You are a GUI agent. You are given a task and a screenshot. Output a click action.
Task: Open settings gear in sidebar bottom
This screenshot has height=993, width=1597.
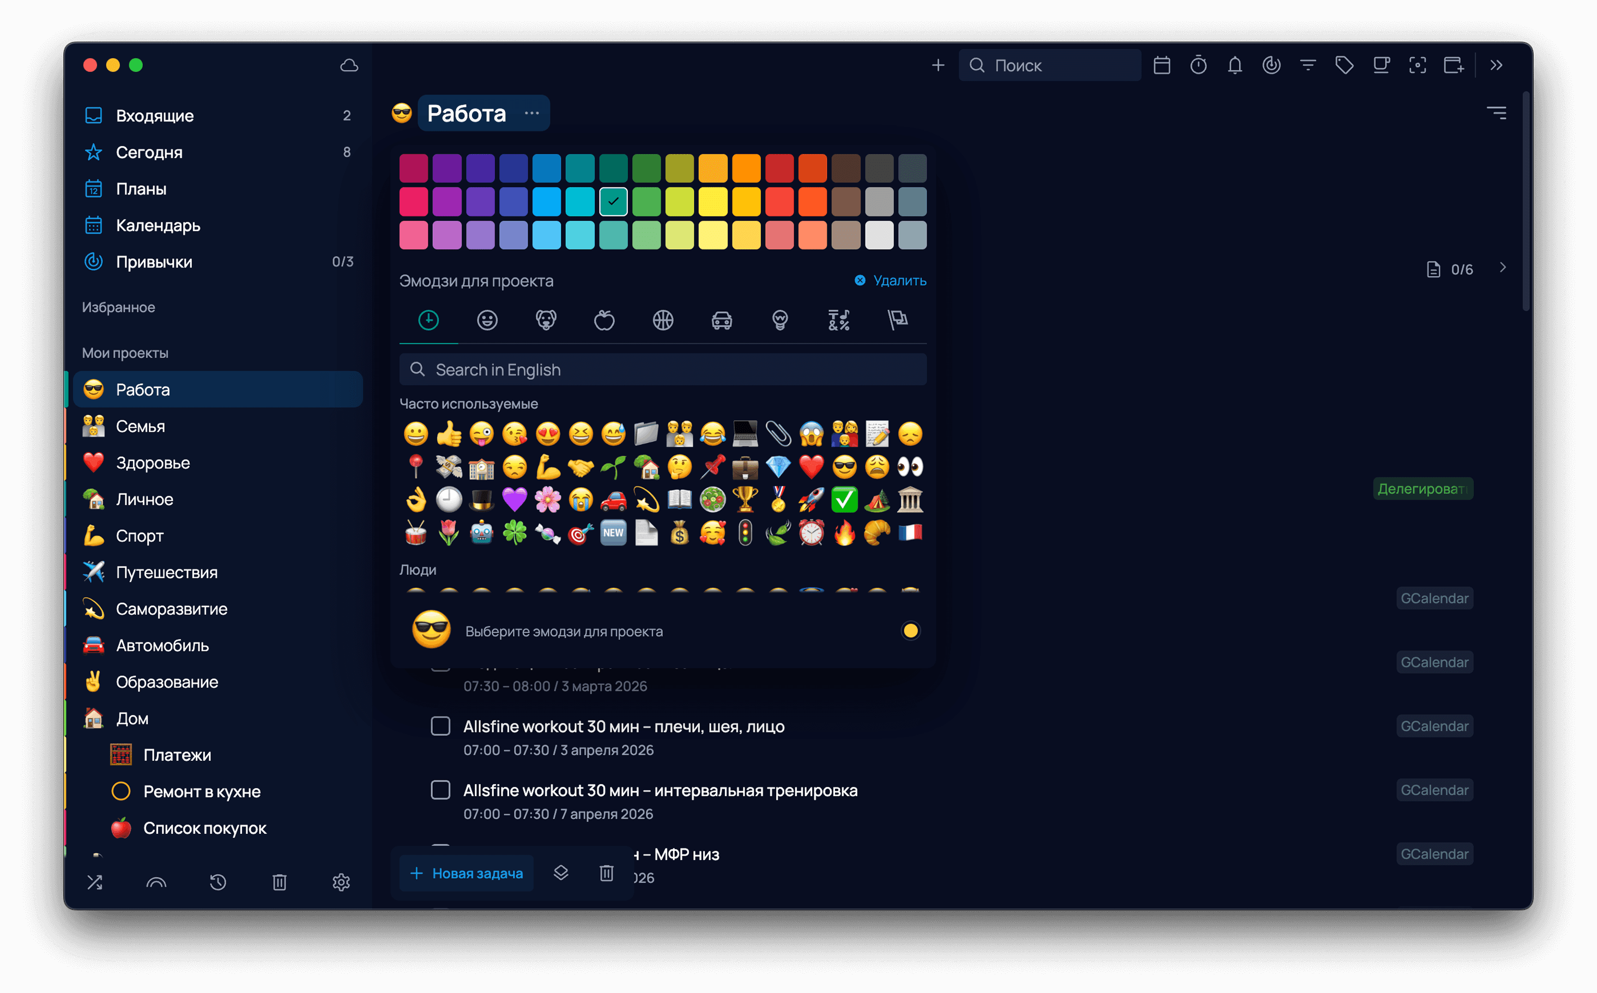tap(341, 882)
